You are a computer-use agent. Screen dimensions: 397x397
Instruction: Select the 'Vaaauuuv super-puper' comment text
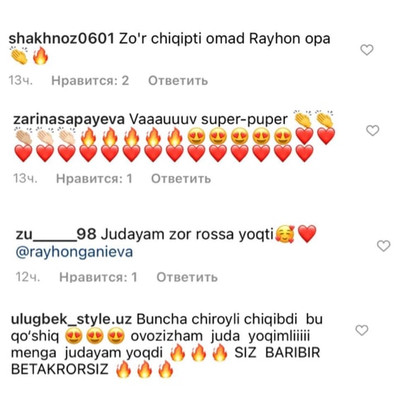208,120
